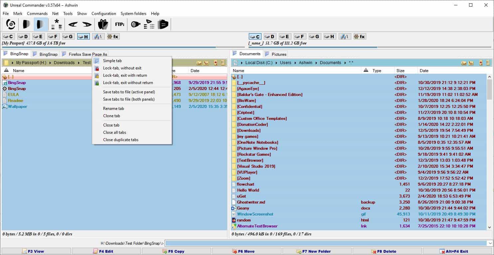Click the refresh swirl icon in toolbar
The image size is (494, 255).
11,24
